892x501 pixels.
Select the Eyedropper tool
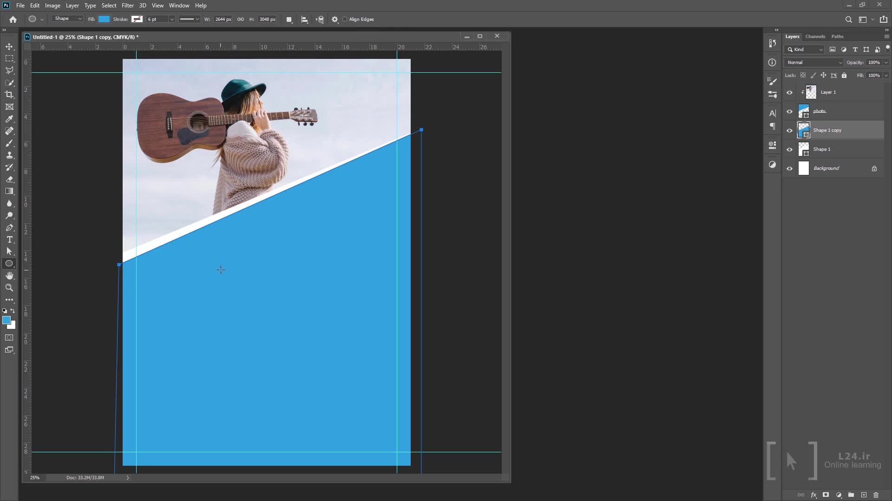9,119
